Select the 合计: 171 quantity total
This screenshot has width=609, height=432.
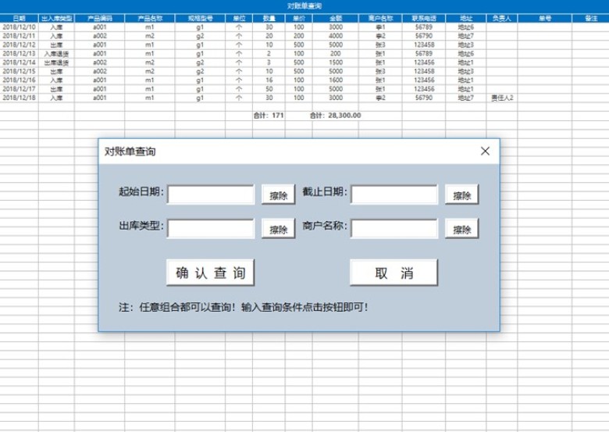(x=269, y=116)
